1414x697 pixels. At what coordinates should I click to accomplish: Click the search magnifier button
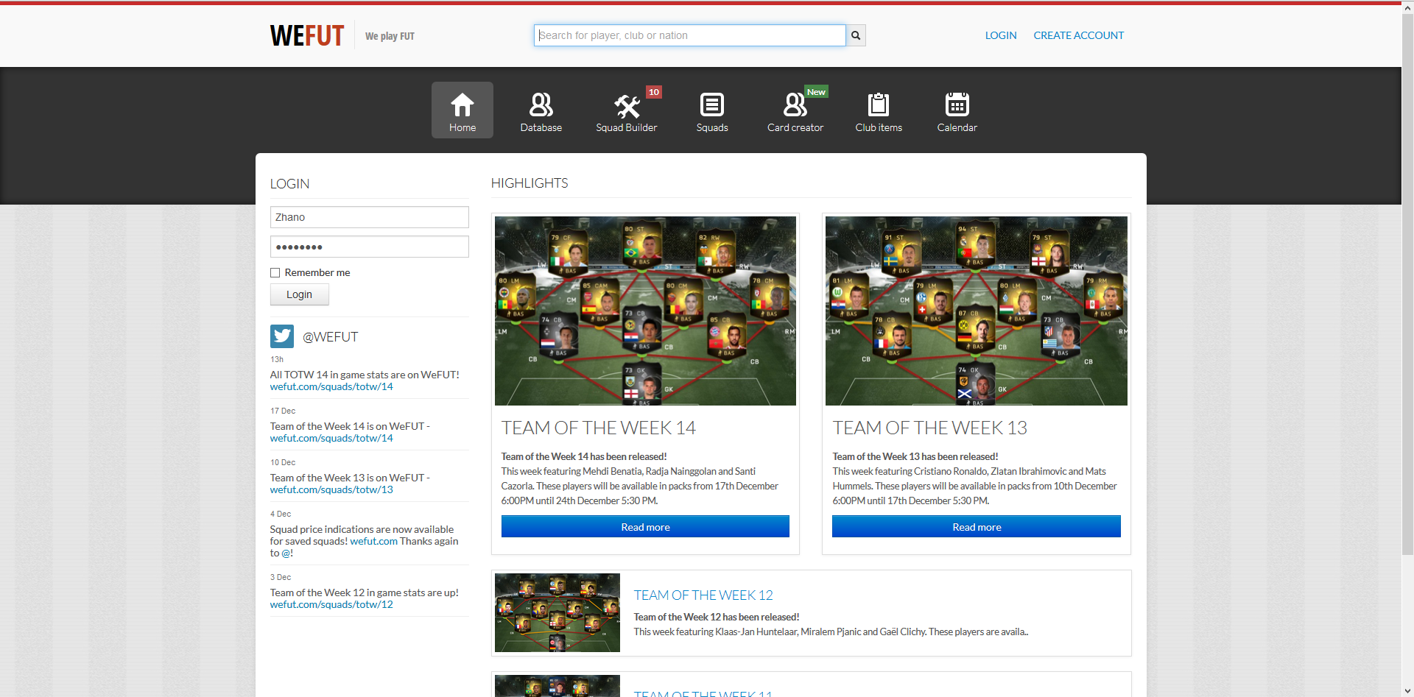tap(856, 35)
